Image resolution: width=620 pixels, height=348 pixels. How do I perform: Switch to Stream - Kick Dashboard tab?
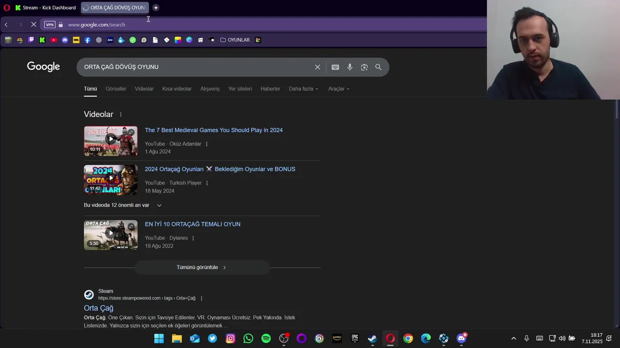pyautogui.click(x=46, y=8)
